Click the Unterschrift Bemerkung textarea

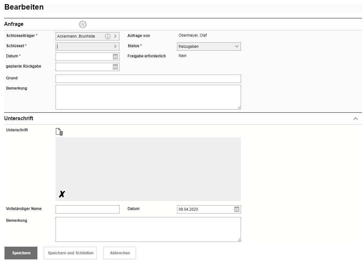point(148,229)
